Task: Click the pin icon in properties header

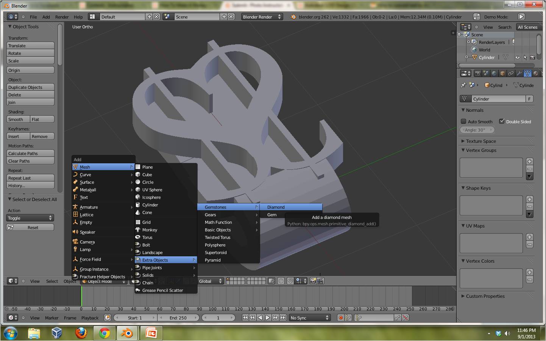Action: click(x=463, y=85)
